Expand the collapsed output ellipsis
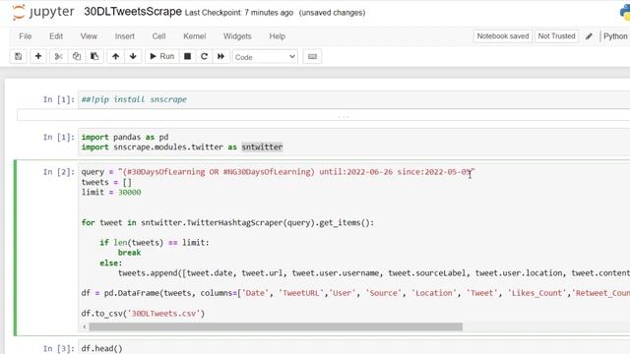 pyautogui.click(x=344, y=116)
